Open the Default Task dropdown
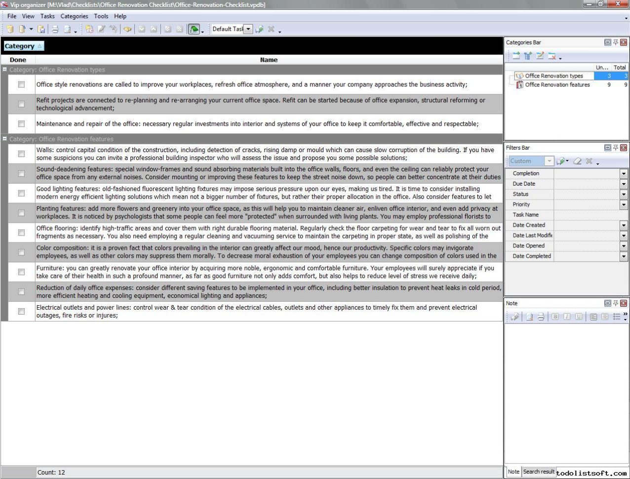Viewport: 630px width, 479px height. [248, 29]
